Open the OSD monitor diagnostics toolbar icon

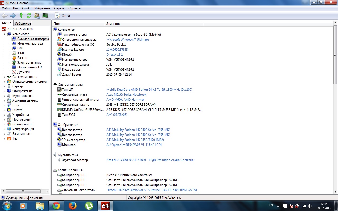pyautogui.click(x=45, y=16)
